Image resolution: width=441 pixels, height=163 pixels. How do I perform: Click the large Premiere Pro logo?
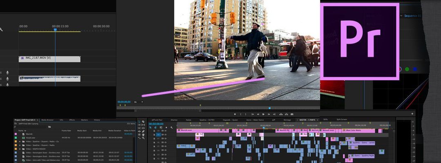click(359, 41)
